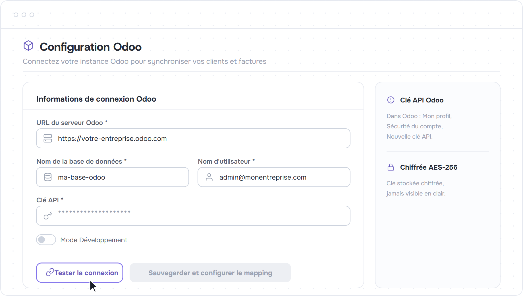Click the 'Connectez votre instance Odoo' subtitle

tap(144, 61)
